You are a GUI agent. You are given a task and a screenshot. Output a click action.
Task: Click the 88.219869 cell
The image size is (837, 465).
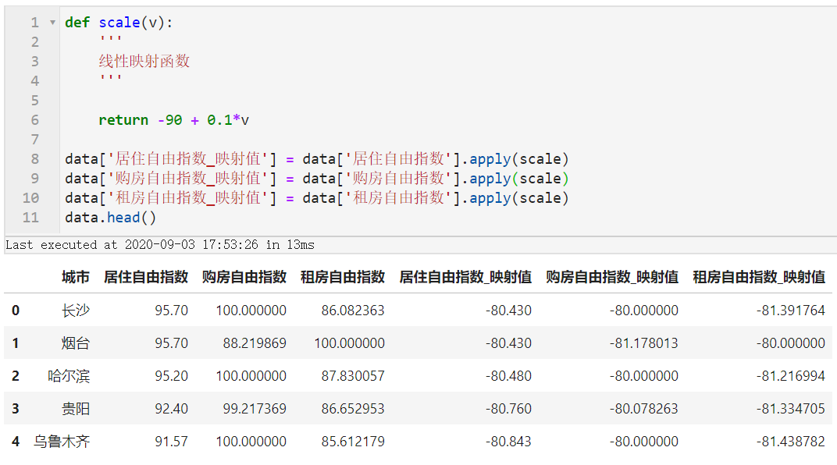point(255,343)
